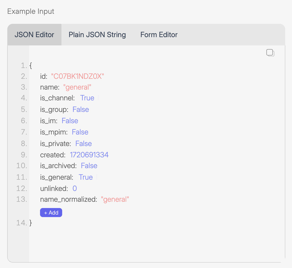Open the Plain JSON String tab
Screen dimensions: 292x268
[97, 35]
